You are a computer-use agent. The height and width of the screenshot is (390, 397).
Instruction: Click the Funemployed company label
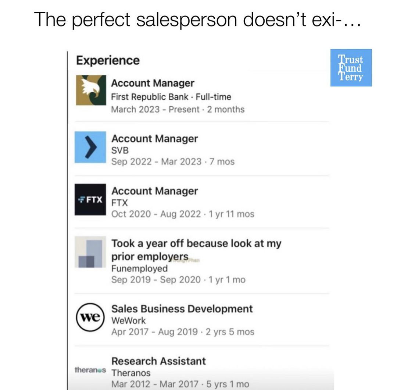tap(140, 268)
